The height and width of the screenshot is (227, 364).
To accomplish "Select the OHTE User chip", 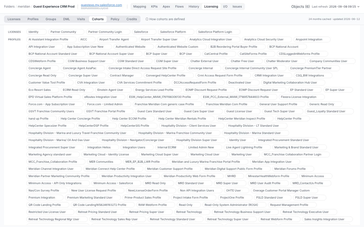I will pos(237,190).
